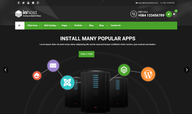Screen dimensions: 192x114
Task: Click the cart count badge showing 0
Action: 176,11
